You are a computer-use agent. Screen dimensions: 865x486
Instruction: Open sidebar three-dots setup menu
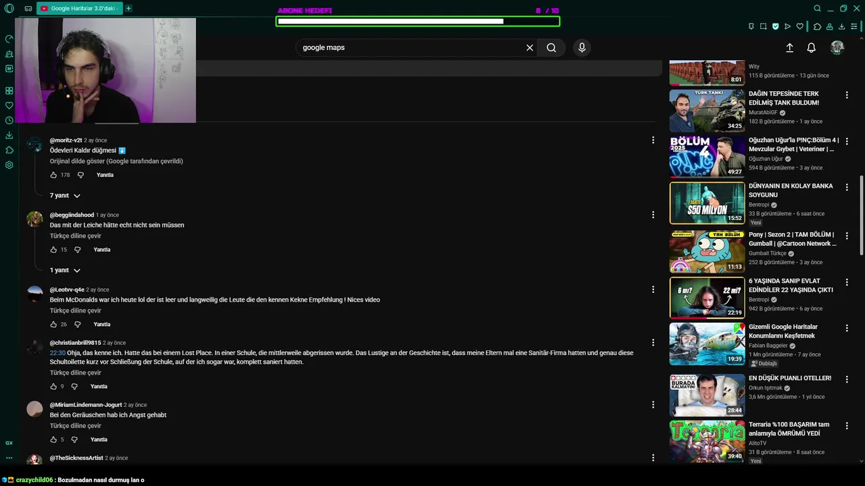(x=9, y=458)
